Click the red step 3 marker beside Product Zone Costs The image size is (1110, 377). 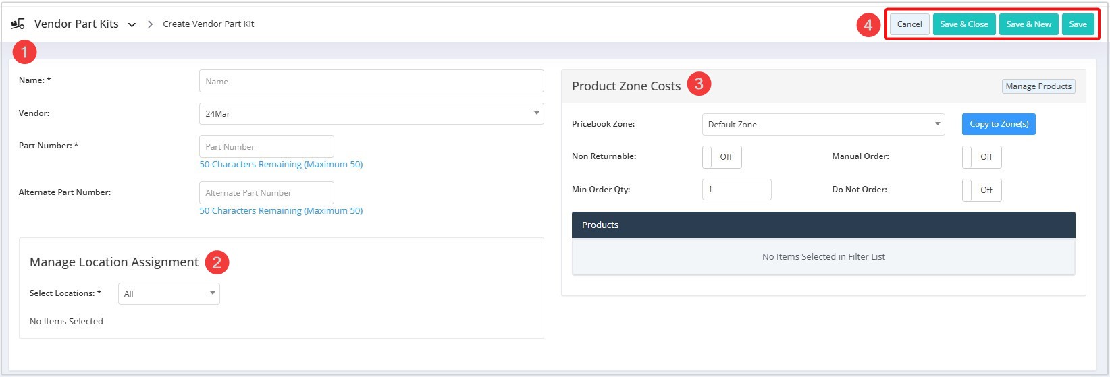699,84
